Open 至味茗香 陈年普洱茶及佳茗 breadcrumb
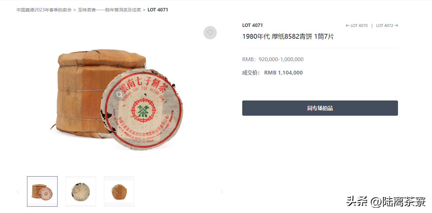The width and height of the screenshot is (432, 213). 110,10
